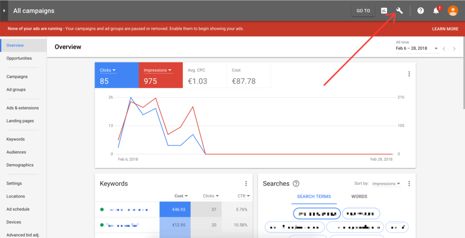Open the wrench tools menu
465x238 pixels.
[400, 11]
